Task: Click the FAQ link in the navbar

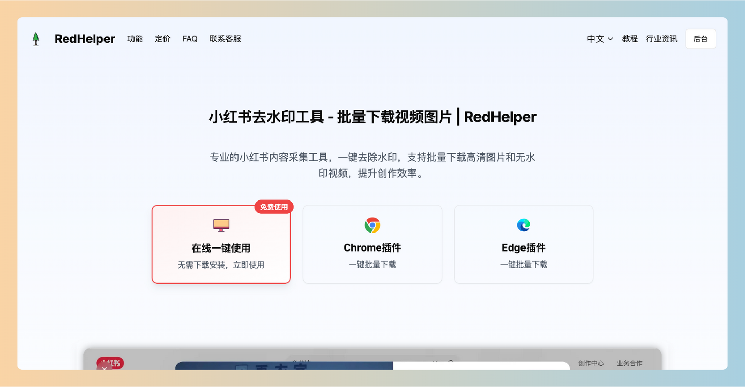Action: point(190,39)
